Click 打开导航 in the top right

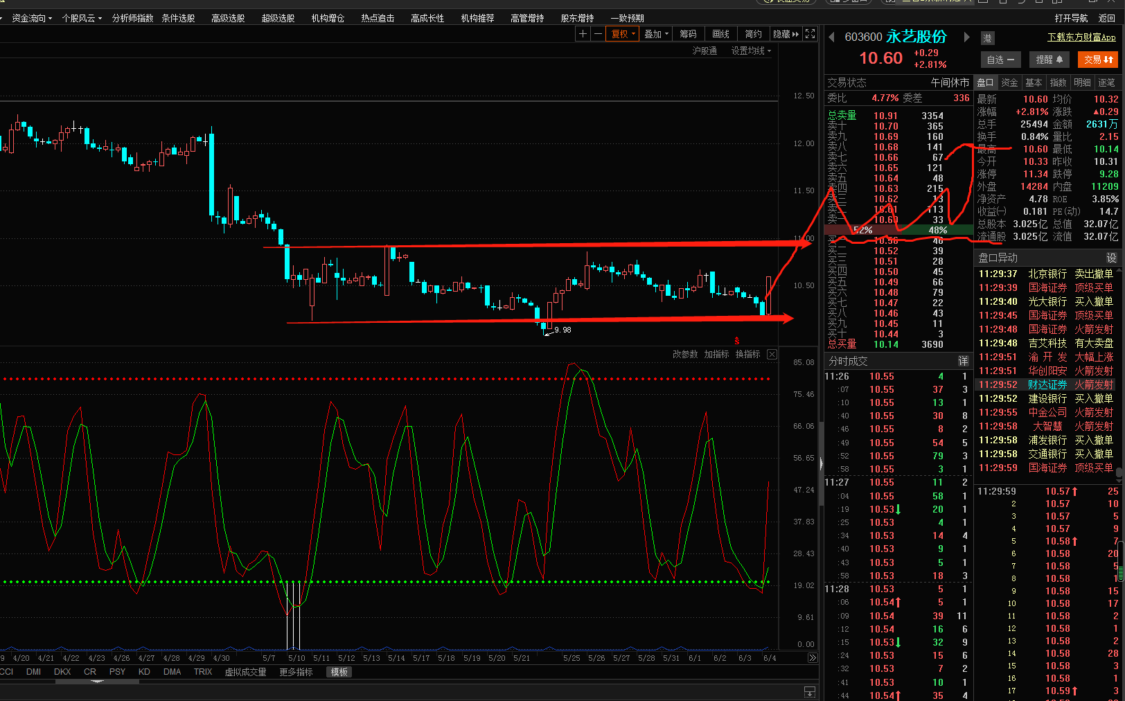click(x=1071, y=18)
